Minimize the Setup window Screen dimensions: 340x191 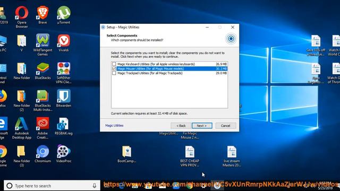click(x=207, y=27)
